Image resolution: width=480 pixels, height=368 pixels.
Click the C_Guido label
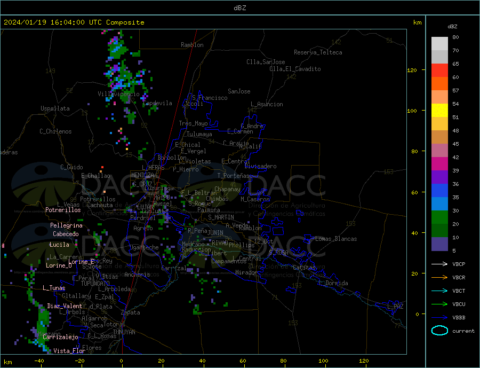click(71, 167)
